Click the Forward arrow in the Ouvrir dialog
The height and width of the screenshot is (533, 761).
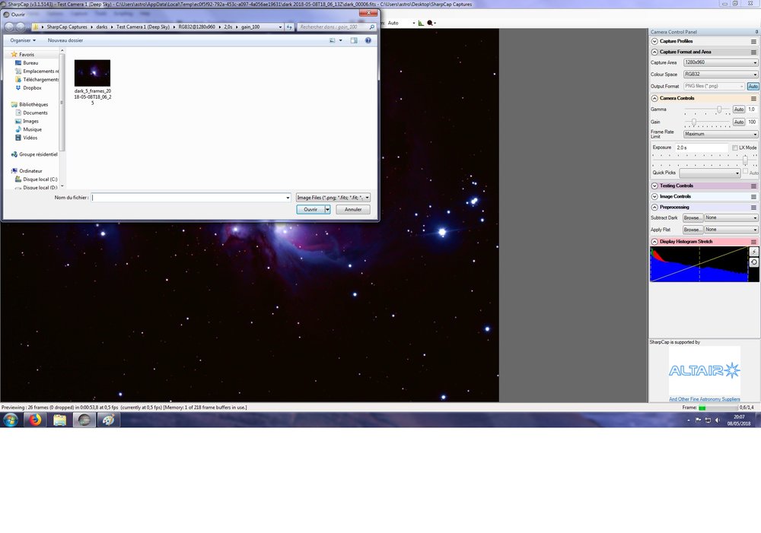[x=21, y=27]
